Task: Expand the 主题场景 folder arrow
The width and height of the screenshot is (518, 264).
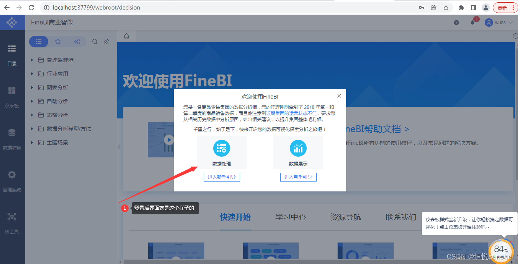Action: pos(33,143)
